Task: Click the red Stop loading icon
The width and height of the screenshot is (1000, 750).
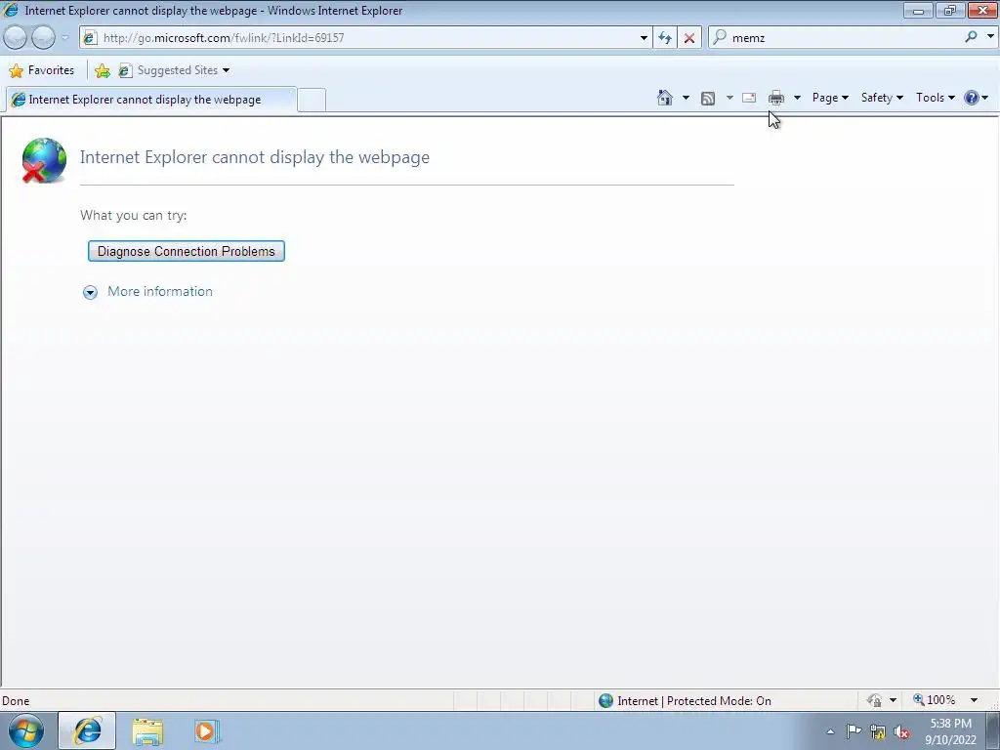Action: 689,38
